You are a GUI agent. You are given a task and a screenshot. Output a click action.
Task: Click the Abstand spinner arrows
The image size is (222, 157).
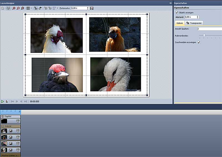198,17
